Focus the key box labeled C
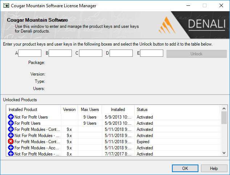Image resolution: width=230 pixels, height=175 pixels. coord(91,53)
